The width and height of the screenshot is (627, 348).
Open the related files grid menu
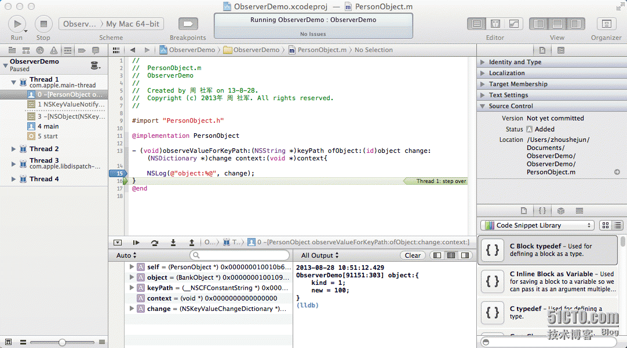116,50
